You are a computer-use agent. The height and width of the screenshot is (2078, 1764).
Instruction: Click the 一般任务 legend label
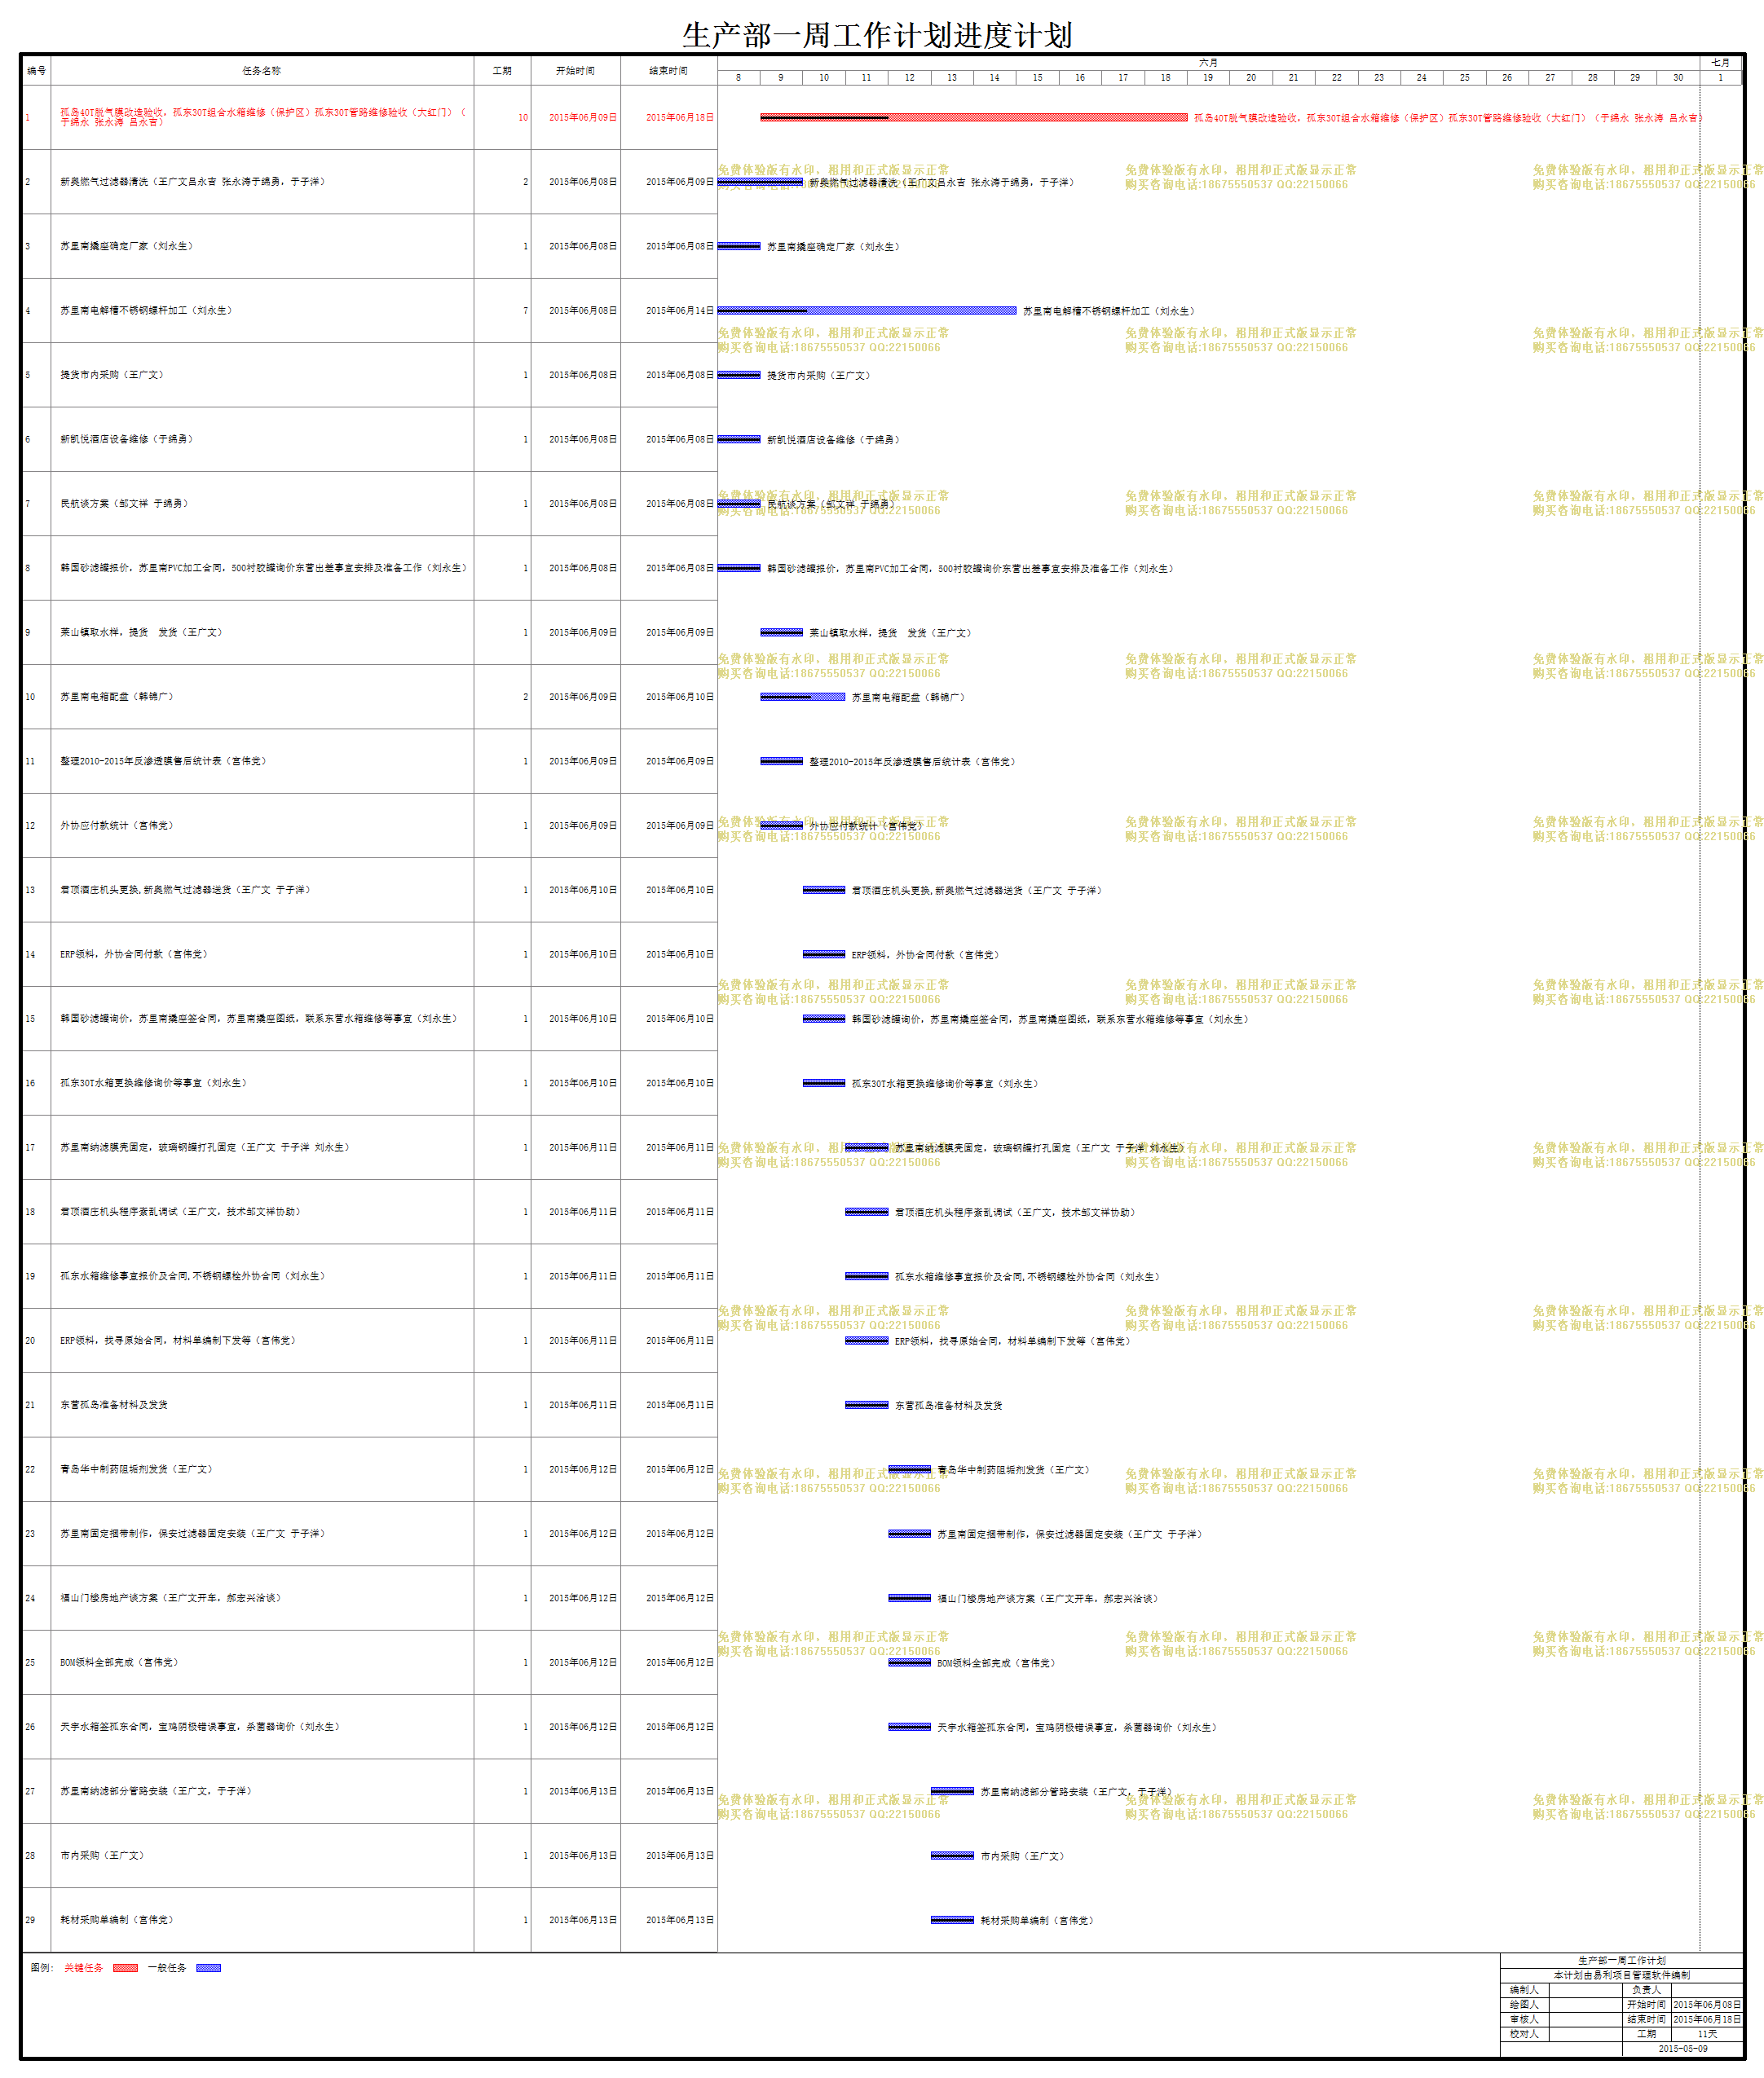click(167, 1968)
